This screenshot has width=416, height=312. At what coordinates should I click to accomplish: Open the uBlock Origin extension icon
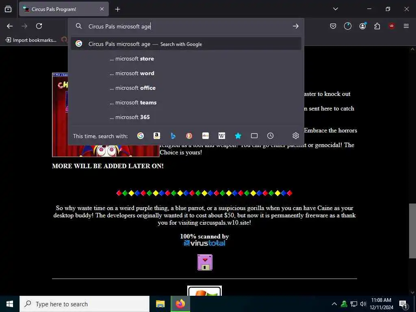point(392,26)
